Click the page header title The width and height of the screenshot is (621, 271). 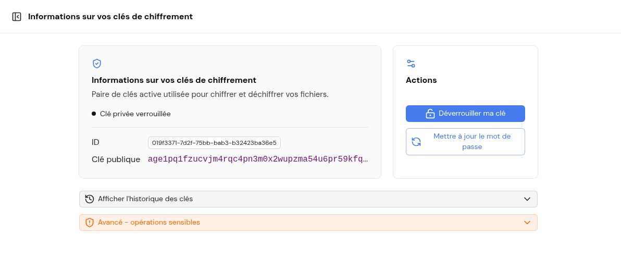point(110,17)
